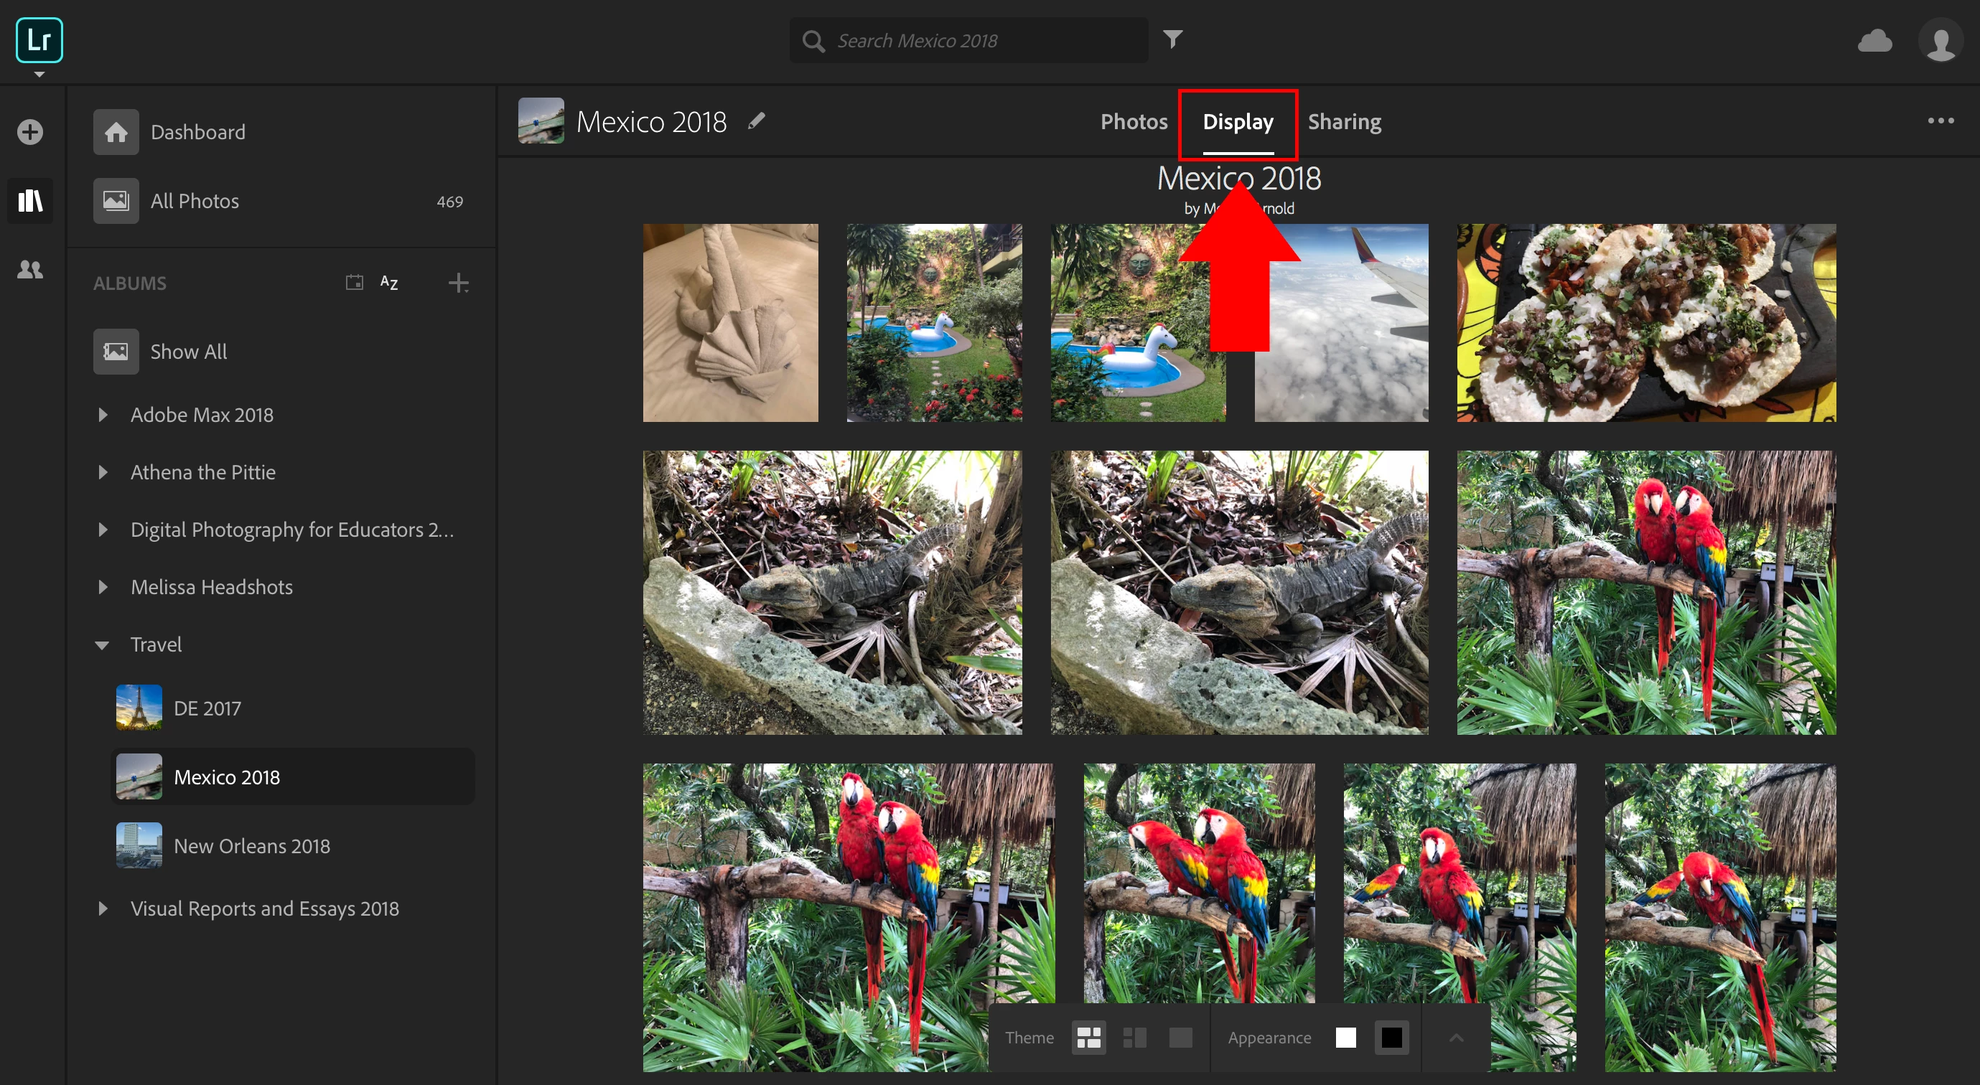1980x1085 pixels.
Task: Choose the white appearance swatch
Action: click(x=1346, y=1038)
